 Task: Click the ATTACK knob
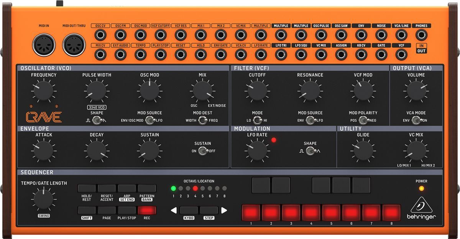[43, 151]
